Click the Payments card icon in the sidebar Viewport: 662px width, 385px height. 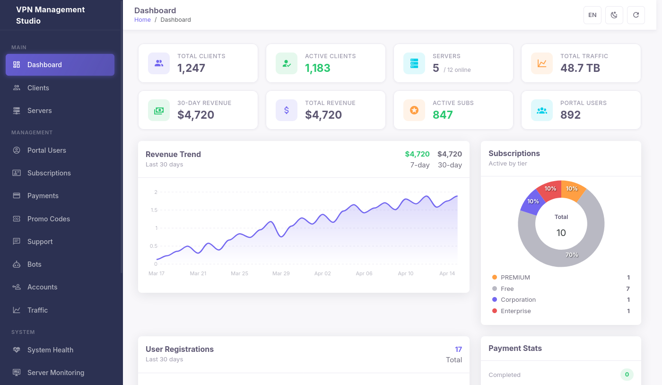[x=17, y=195]
